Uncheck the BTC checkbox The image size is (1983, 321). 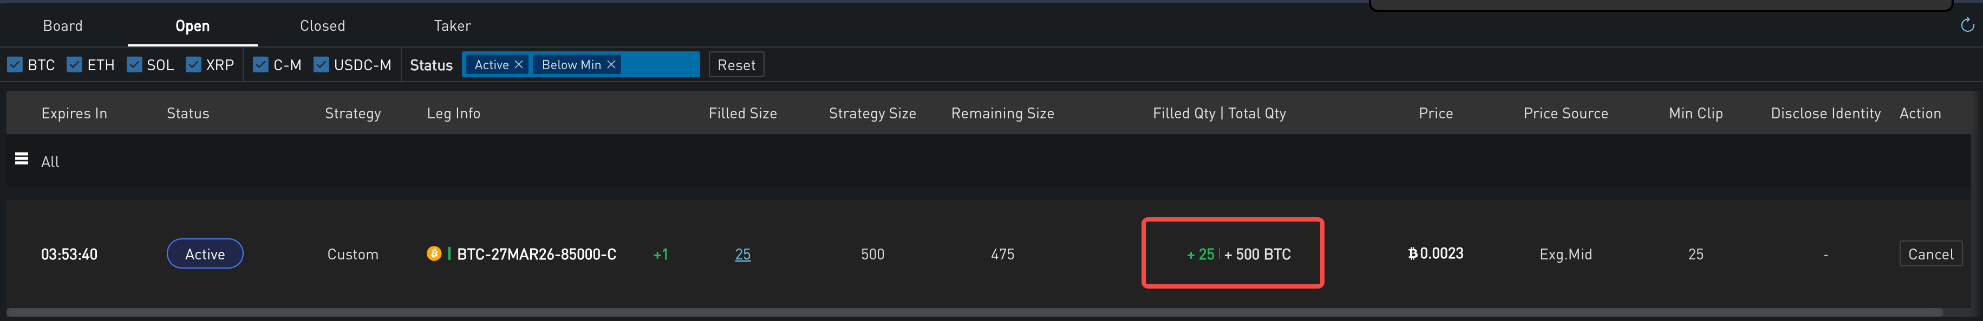pyautogui.click(x=15, y=64)
